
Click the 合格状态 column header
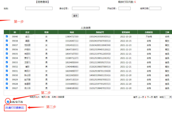click(x=149, y=32)
